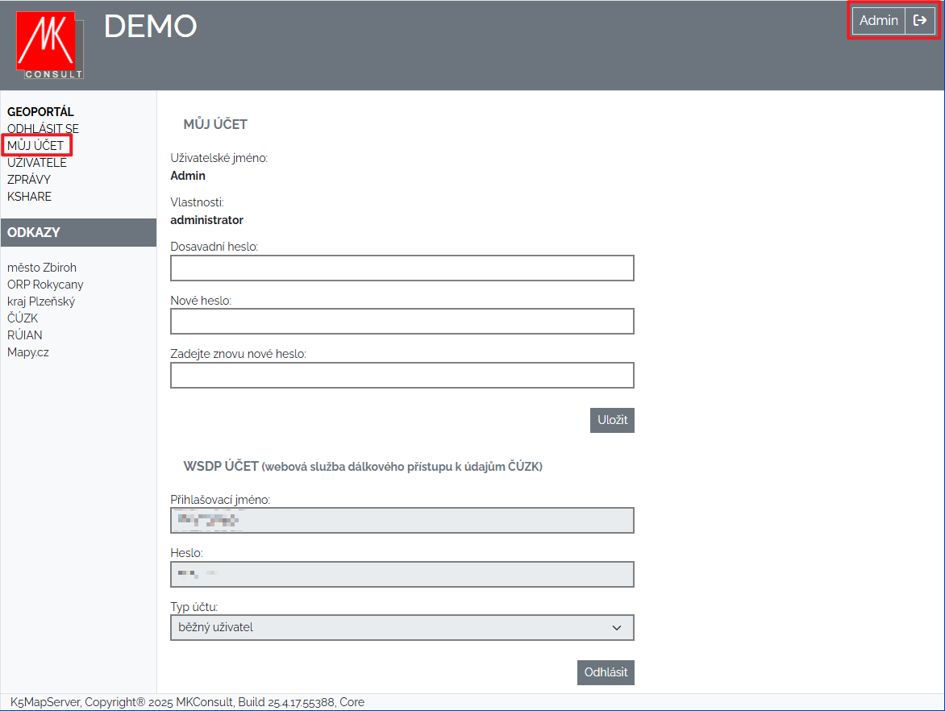The height and width of the screenshot is (711, 945).
Task: Click the Admin user button in header
Action: 878,21
